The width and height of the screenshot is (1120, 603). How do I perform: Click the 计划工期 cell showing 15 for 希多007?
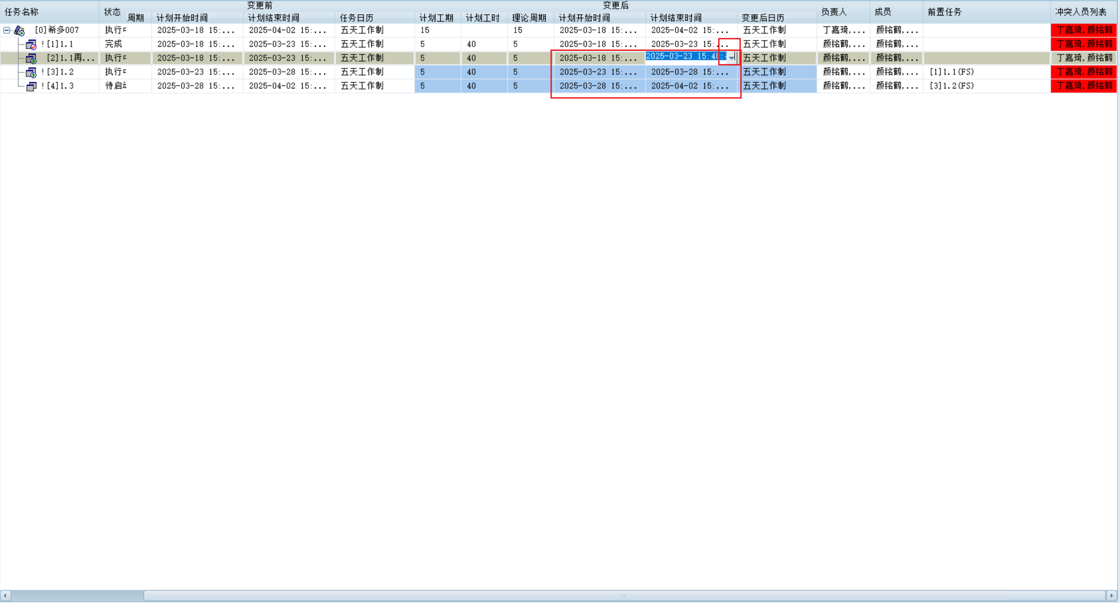pos(438,30)
